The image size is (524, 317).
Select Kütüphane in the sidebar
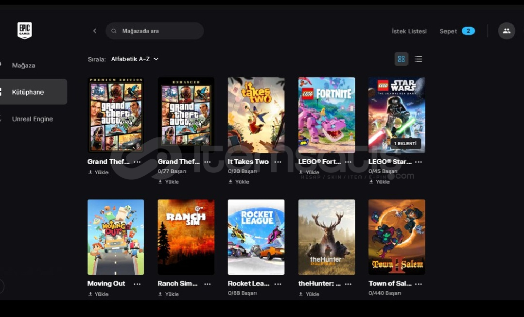tap(34, 92)
